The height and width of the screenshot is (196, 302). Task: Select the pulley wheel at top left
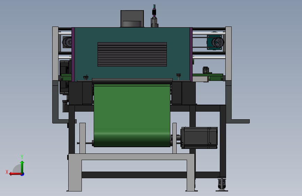click(67, 42)
